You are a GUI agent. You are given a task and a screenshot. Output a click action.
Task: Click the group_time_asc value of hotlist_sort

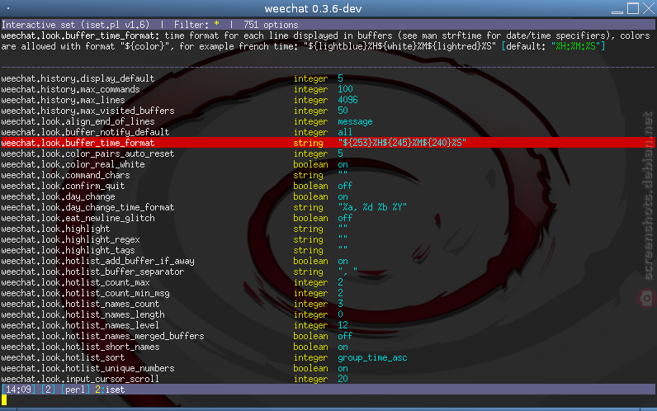coord(372,358)
